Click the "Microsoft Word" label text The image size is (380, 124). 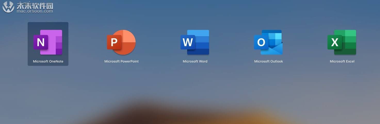(195, 61)
